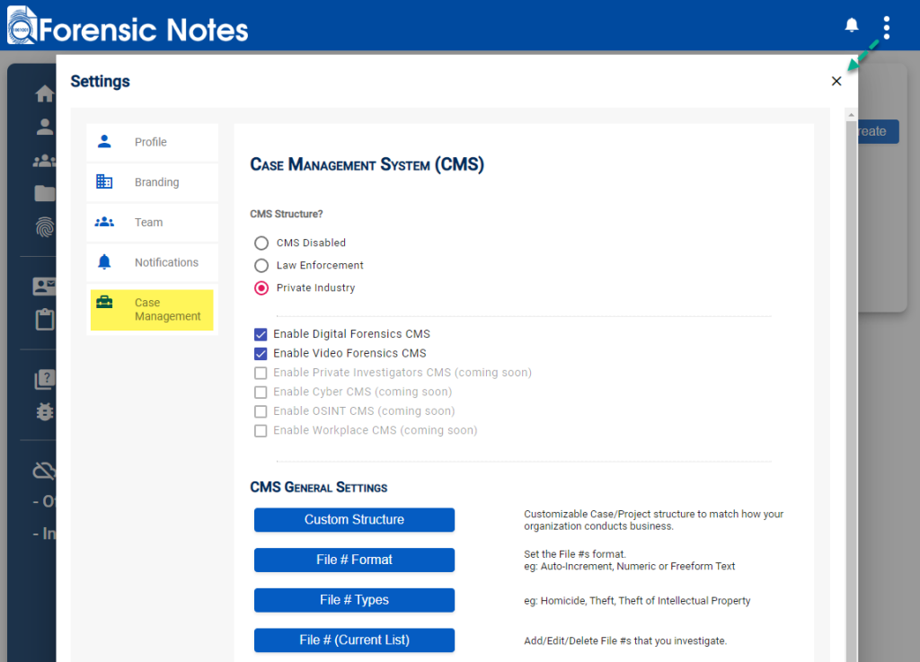920x662 pixels.
Task: Open the single-person icon in left sidebar
Action: coord(45,127)
